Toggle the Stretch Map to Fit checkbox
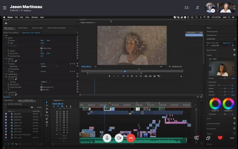238x149 pixels. pos(41,88)
